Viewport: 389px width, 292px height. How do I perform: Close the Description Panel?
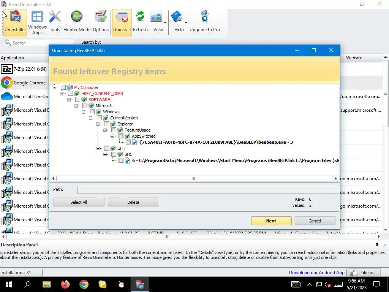(x=384, y=245)
